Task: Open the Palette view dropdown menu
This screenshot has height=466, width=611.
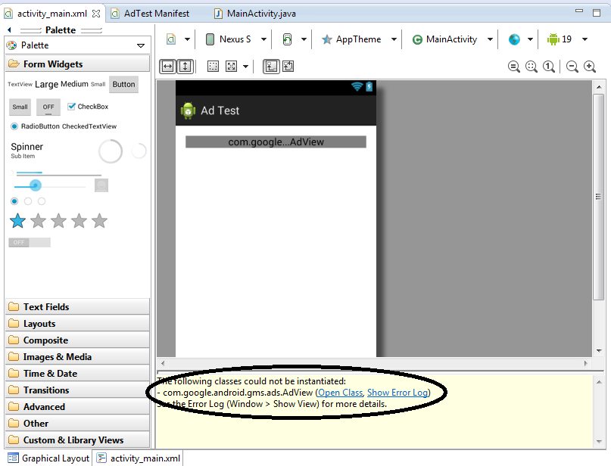Action: tap(141, 45)
